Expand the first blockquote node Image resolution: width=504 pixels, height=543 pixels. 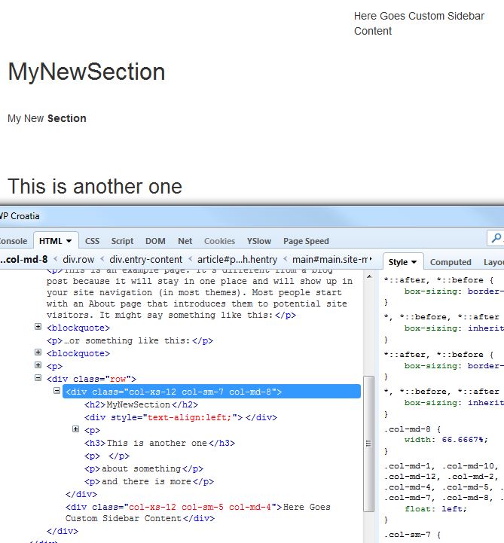coord(38,327)
